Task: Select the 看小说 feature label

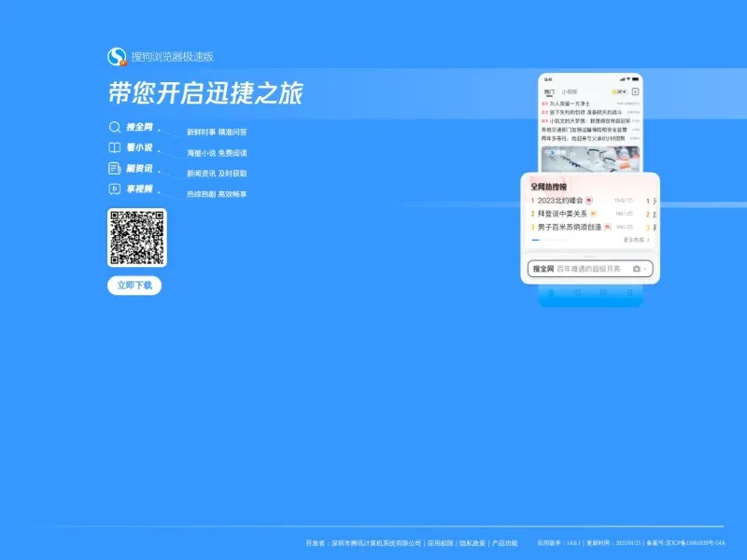Action: point(139,147)
